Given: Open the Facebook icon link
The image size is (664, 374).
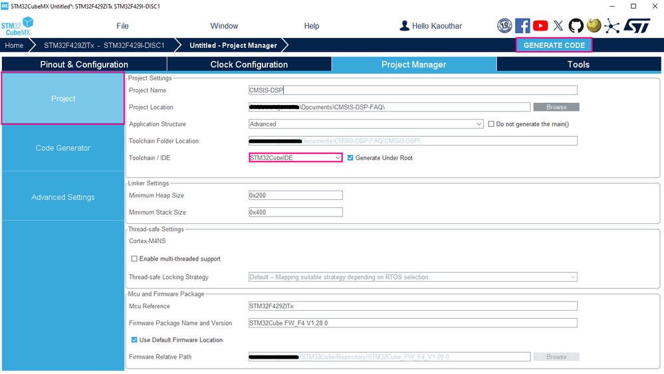Looking at the screenshot, I should point(522,26).
